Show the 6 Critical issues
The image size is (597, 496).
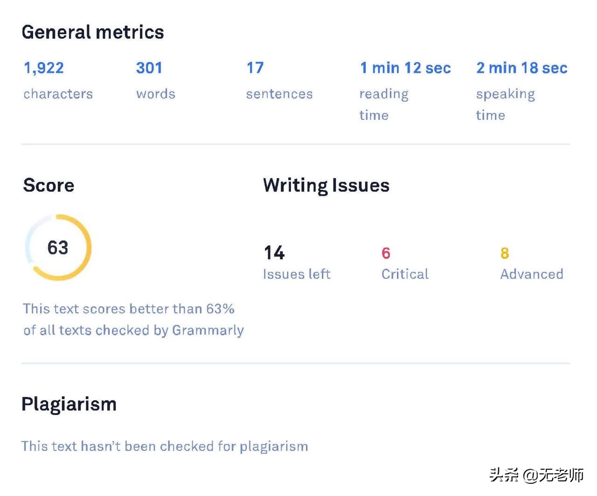point(386,253)
